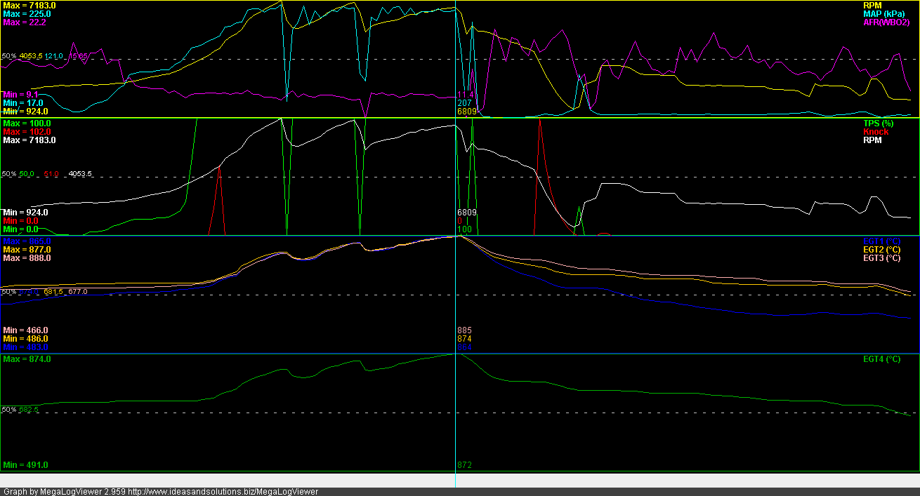920x496 pixels.
Task: Click the magenta "Min = 9.1" label
Action: (x=22, y=95)
